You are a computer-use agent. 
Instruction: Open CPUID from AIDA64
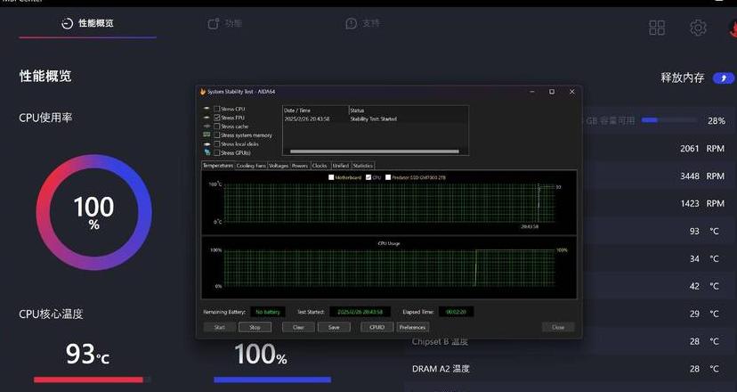(x=377, y=327)
